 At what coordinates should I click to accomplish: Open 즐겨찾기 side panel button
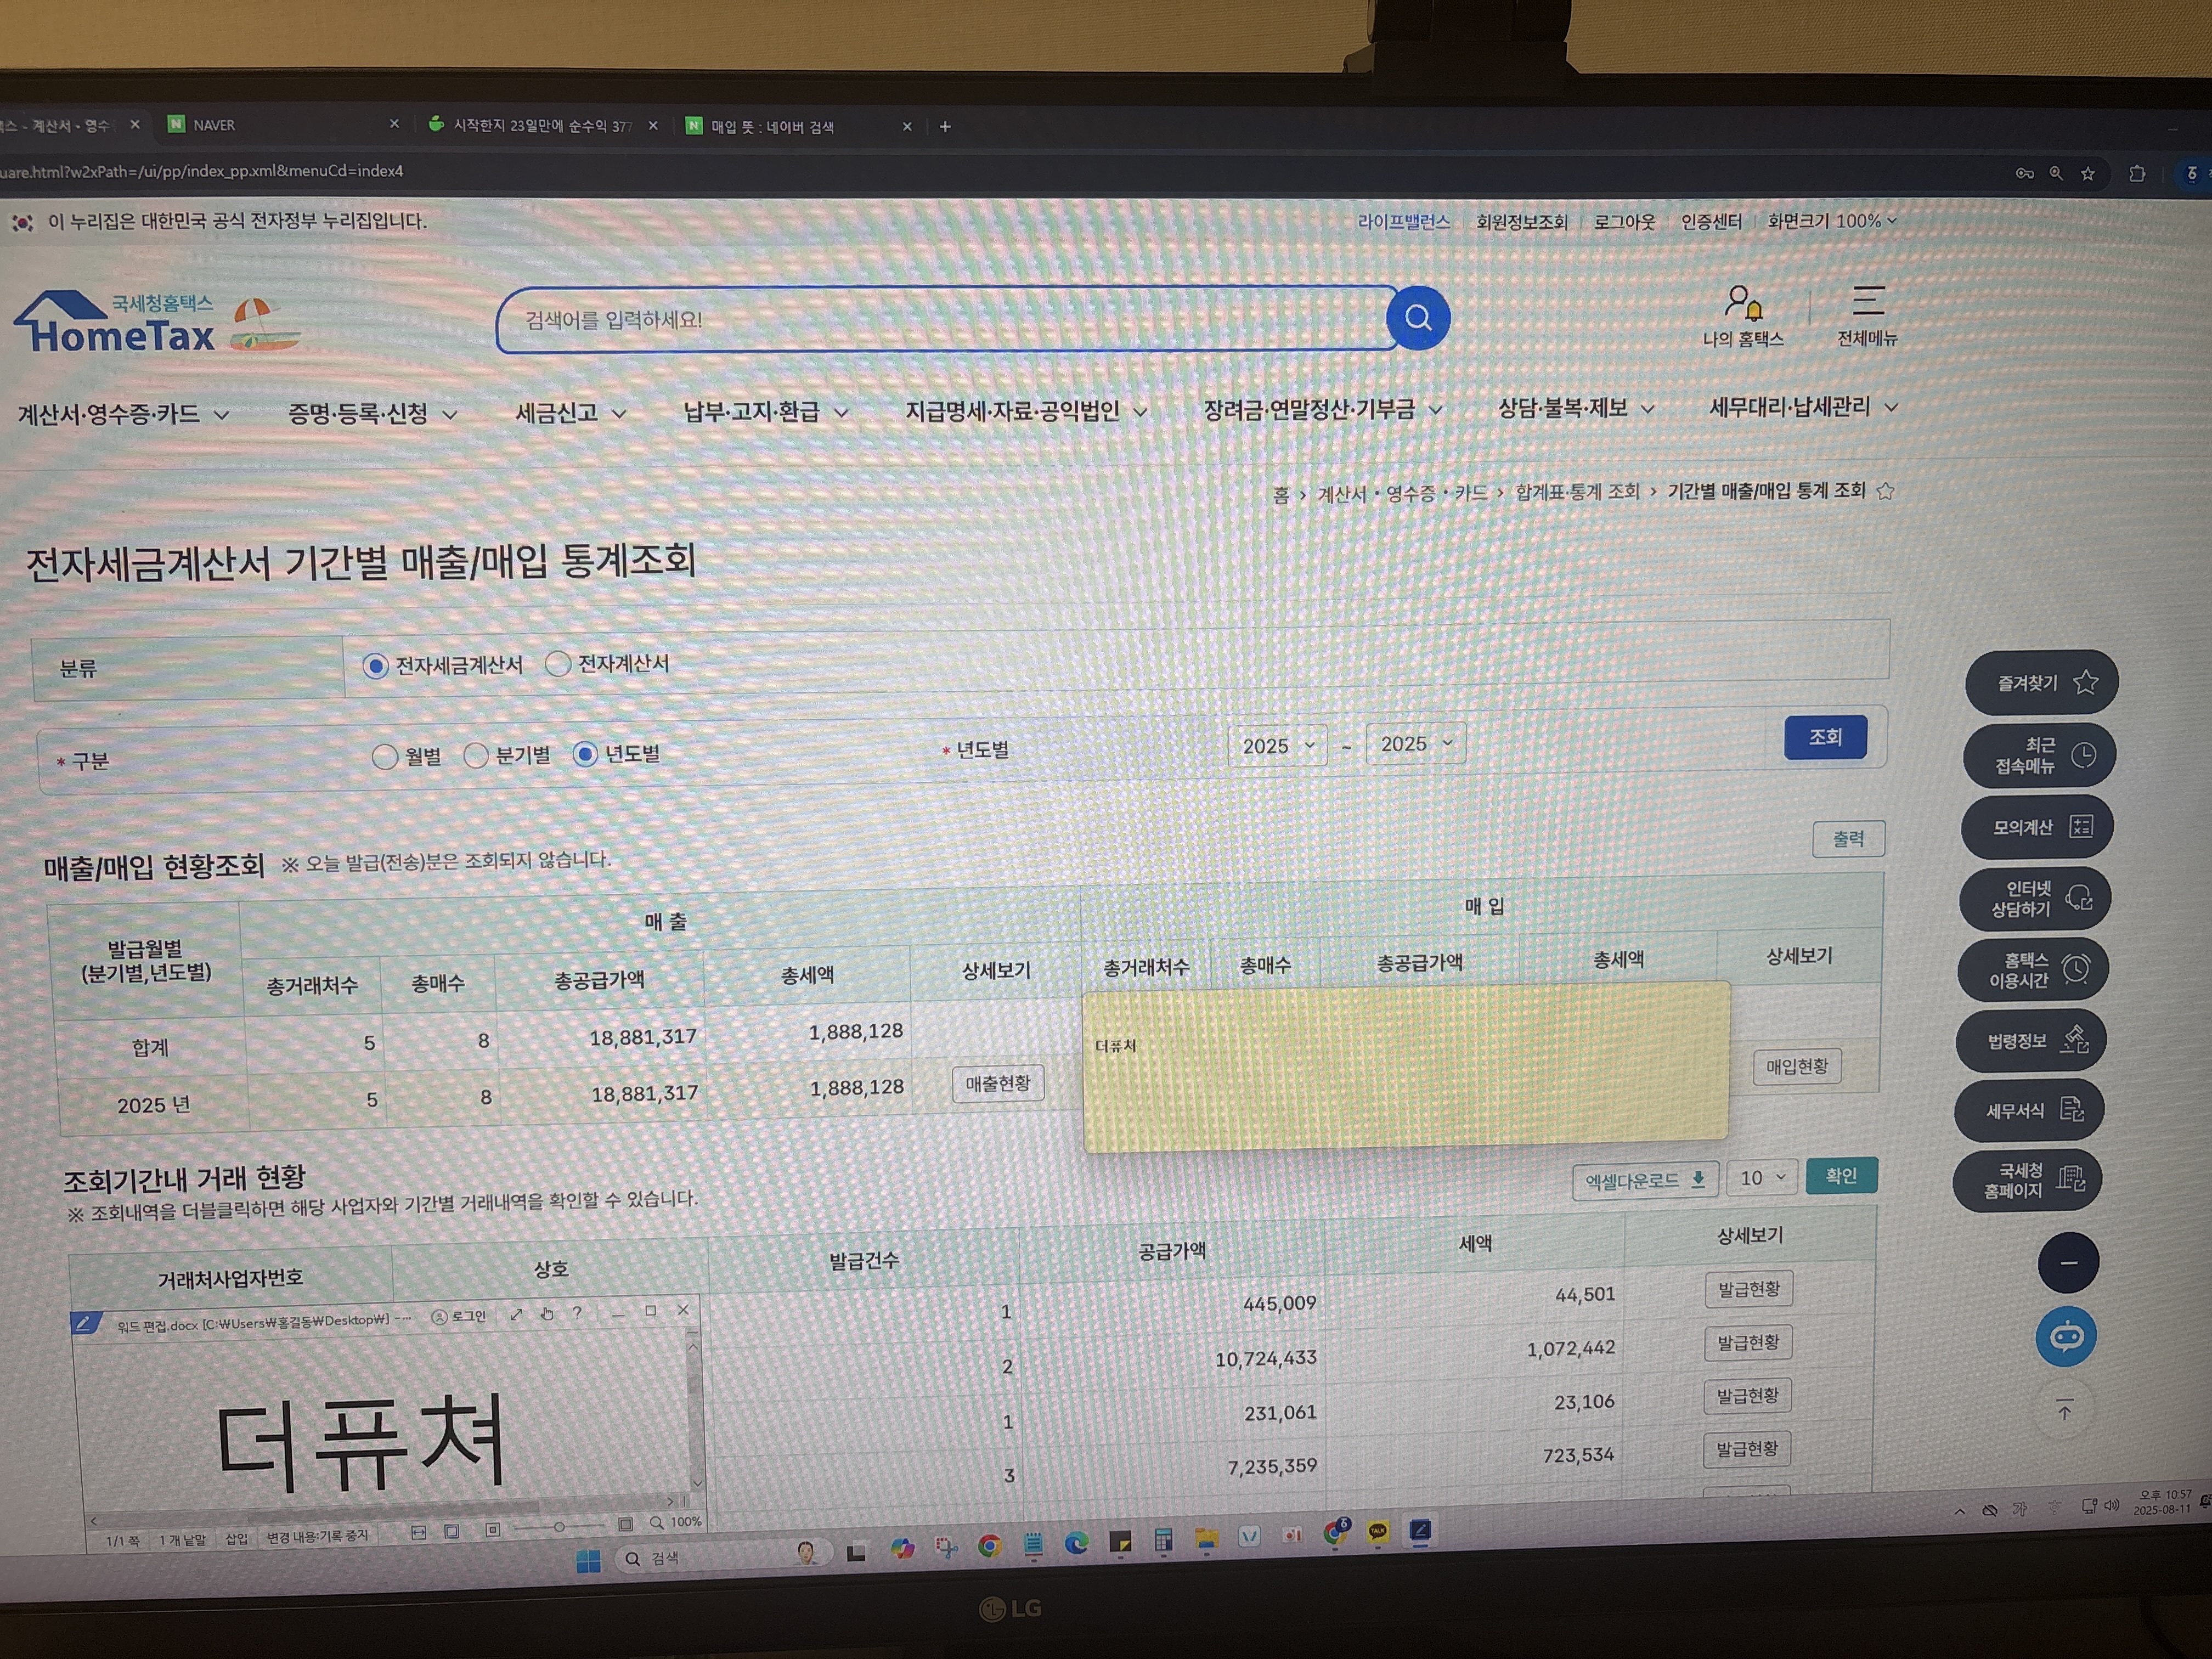[2041, 682]
